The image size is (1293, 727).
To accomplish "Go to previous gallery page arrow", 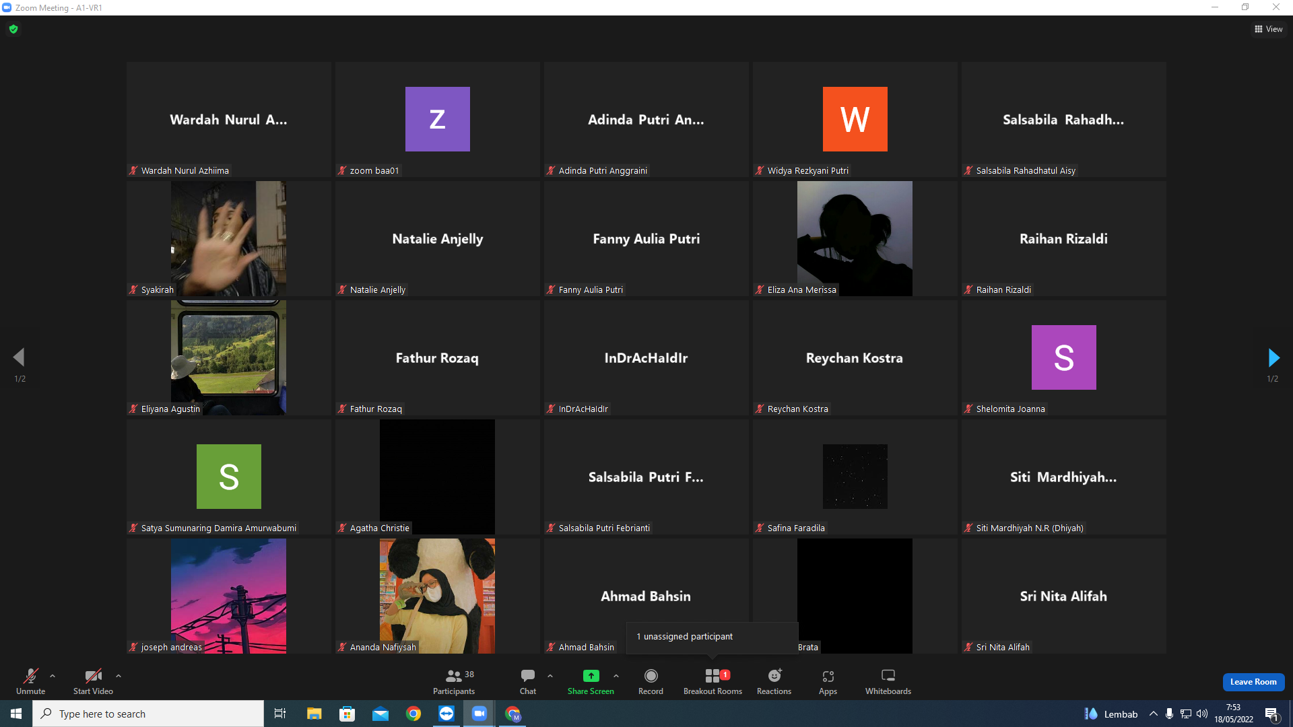I will [x=19, y=357].
